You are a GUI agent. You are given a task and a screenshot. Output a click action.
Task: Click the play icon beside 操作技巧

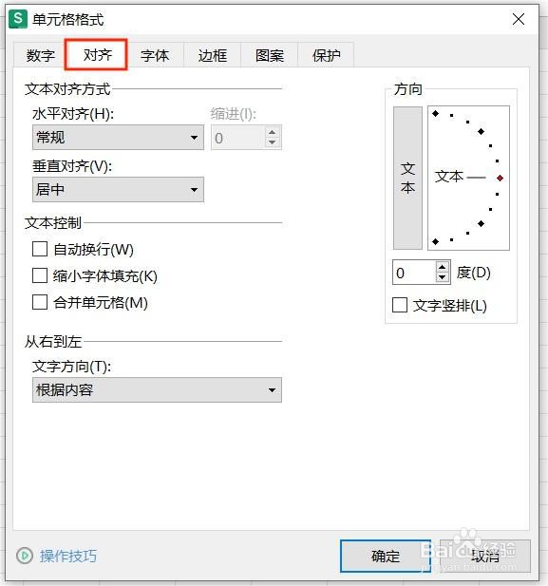[25, 556]
